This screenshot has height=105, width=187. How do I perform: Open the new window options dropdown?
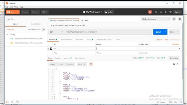[x=45, y=12]
